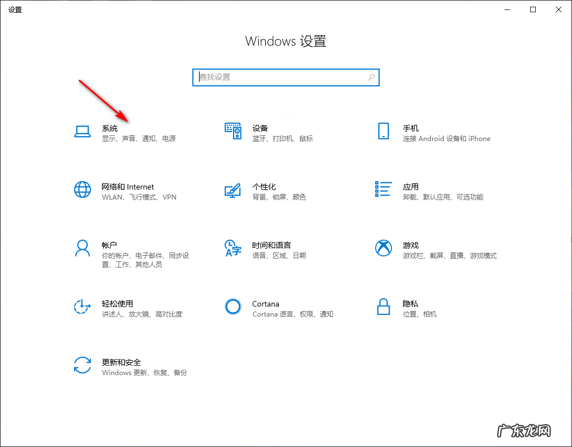The height and width of the screenshot is (447, 572).
Task: Minimize the Settings window
Action: click(506, 9)
